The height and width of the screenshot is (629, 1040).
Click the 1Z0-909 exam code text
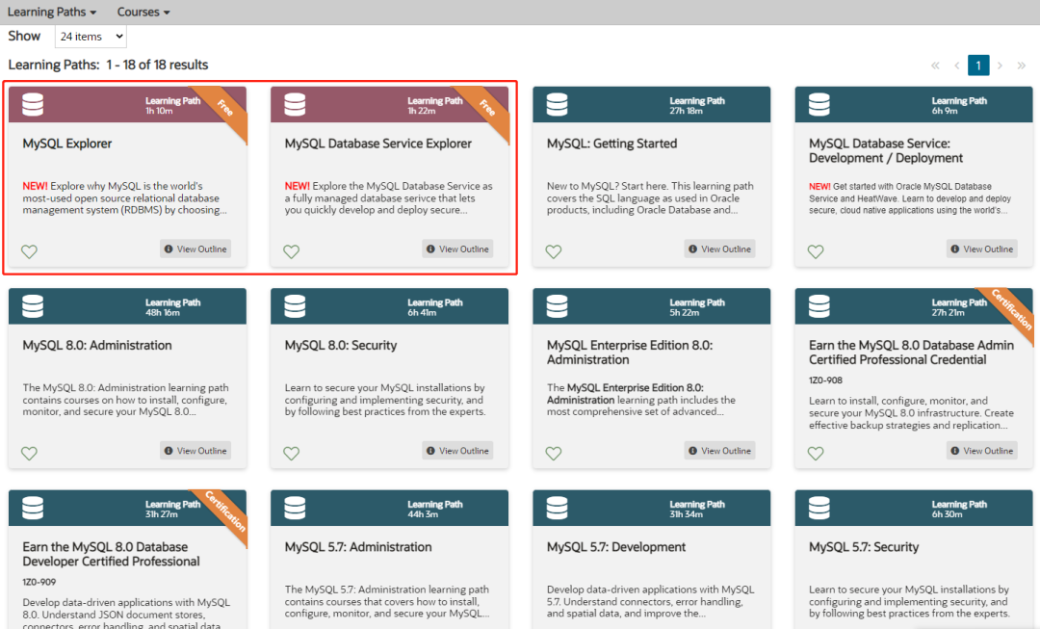[x=39, y=582]
